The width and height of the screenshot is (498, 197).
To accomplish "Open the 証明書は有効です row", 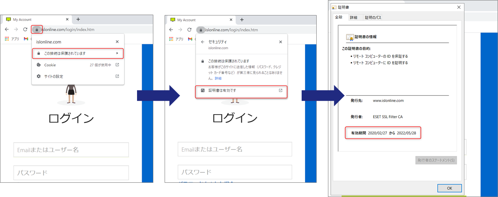I will tap(241, 91).
